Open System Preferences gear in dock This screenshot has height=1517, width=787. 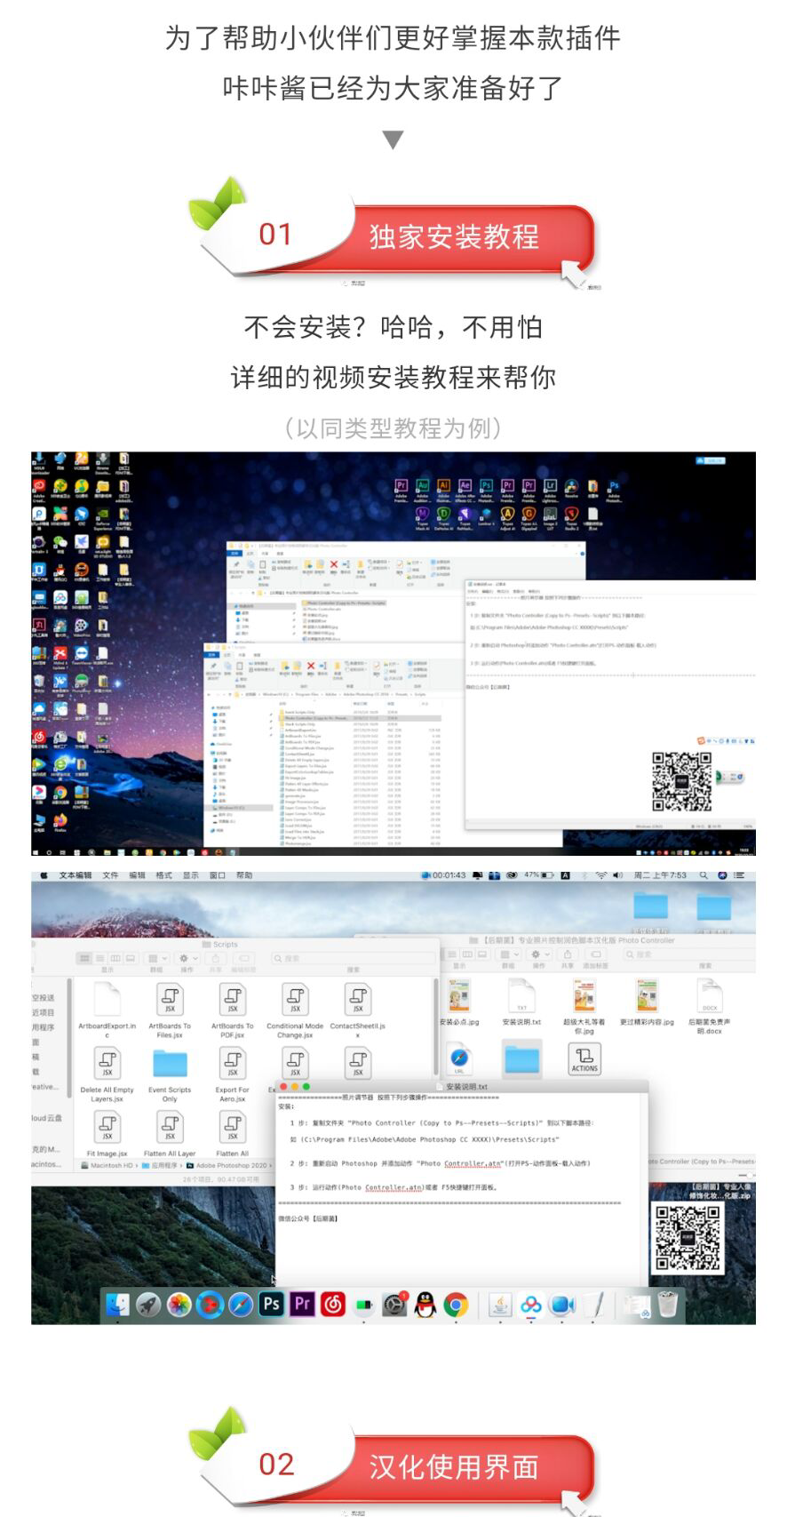[x=394, y=1305]
